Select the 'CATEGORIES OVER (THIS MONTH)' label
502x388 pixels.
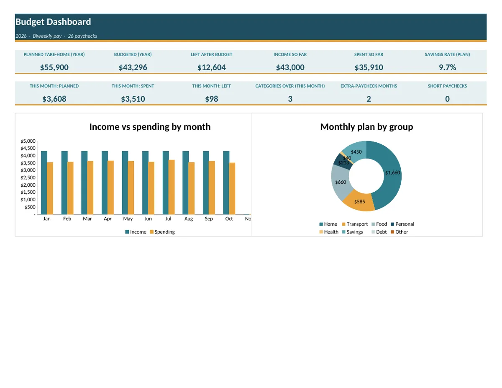(290, 86)
